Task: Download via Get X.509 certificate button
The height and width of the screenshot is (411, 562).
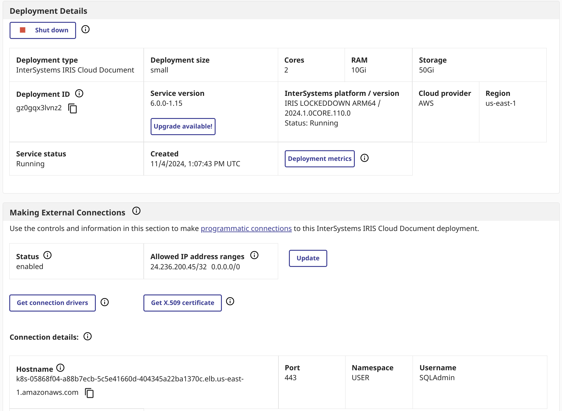Action: click(x=182, y=303)
